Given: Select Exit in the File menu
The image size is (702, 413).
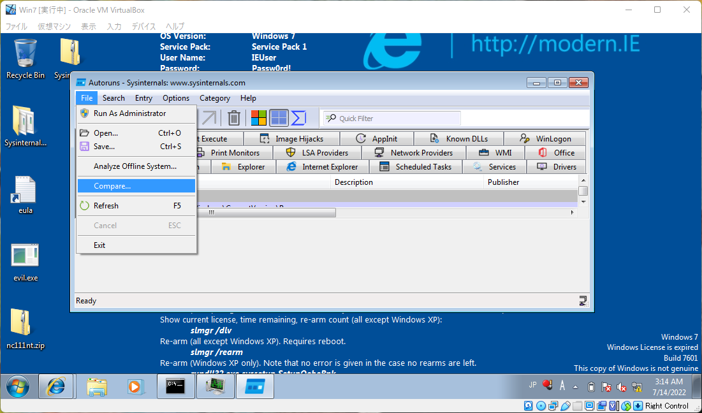Looking at the screenshot, I should (136, 245).
